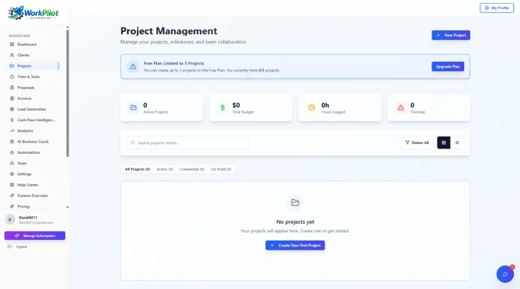
Task: Open the Time & Tasks clock icon
Action: coord(12,77)
